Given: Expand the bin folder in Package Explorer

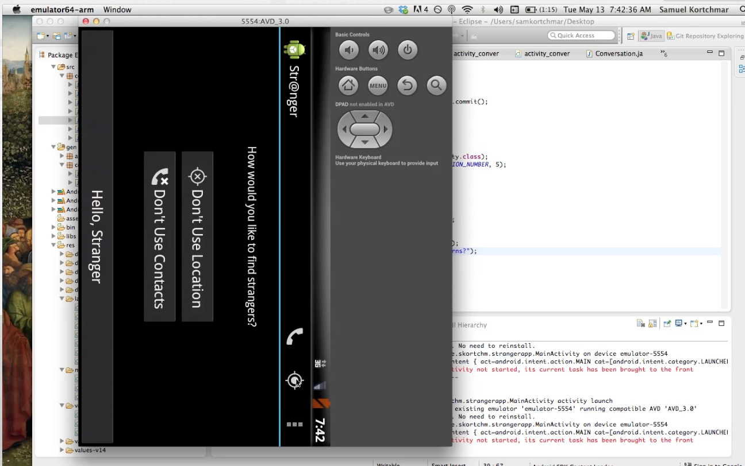Looking at the screenshot, I should coord(53,227).
